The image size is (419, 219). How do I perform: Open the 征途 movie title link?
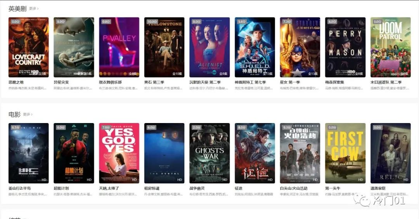point(239,188)
